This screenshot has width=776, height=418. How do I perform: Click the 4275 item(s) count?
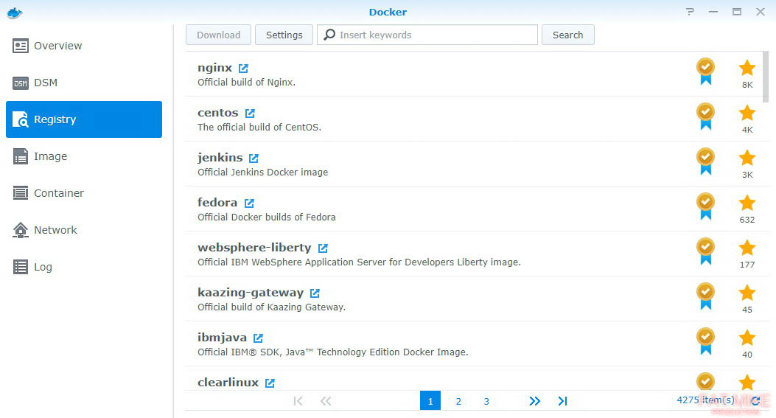coord(705,400)
